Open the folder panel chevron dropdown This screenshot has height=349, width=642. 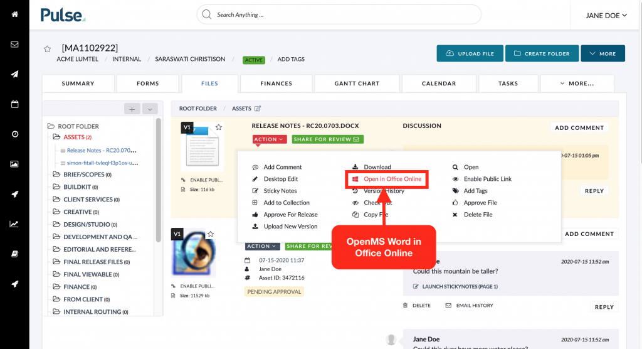click(x=150, y=109)
